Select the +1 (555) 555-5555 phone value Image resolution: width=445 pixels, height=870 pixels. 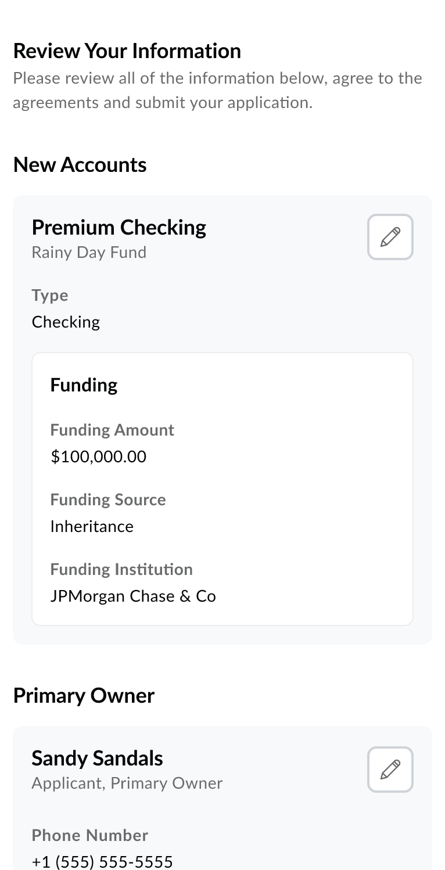[x=102, y=861]
